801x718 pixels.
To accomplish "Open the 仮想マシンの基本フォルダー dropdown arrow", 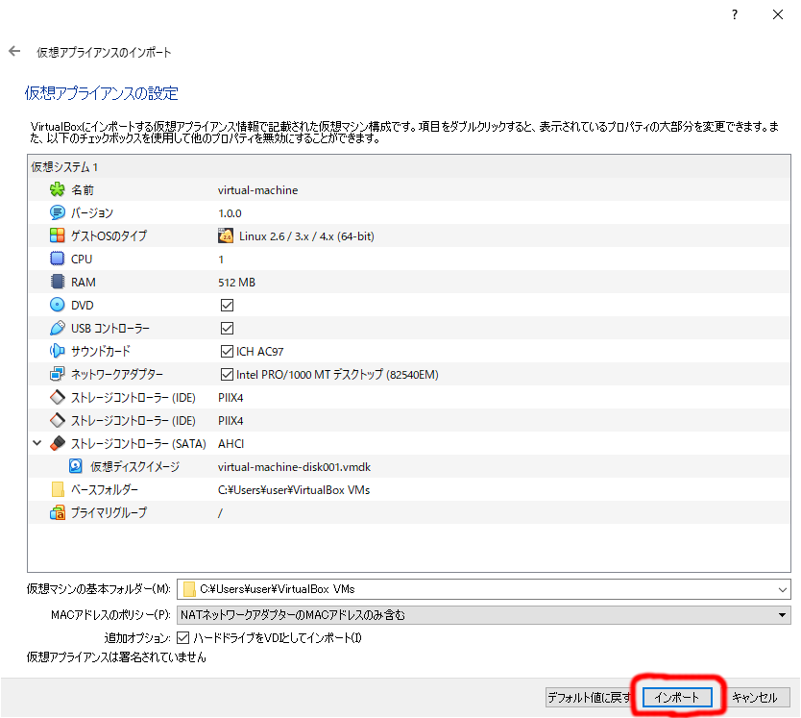I will coord(782,589).
